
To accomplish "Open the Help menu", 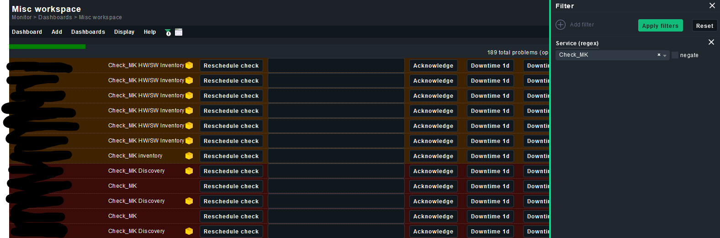I will [x=150, y=32].
